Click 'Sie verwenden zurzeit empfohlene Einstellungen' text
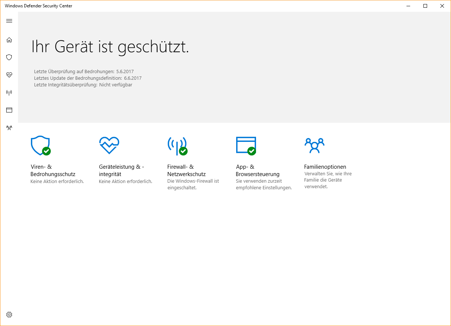This screenshot has height=326, width=451. tap(264, 185)
